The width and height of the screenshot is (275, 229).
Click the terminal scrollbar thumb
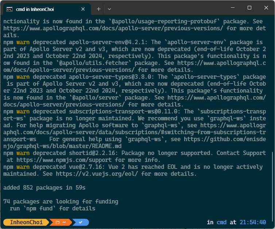(x=272, y=187)
